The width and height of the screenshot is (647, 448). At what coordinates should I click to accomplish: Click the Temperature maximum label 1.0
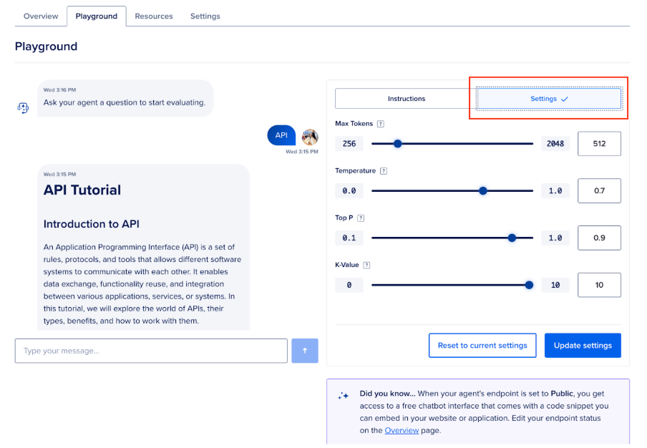point(555,190)
